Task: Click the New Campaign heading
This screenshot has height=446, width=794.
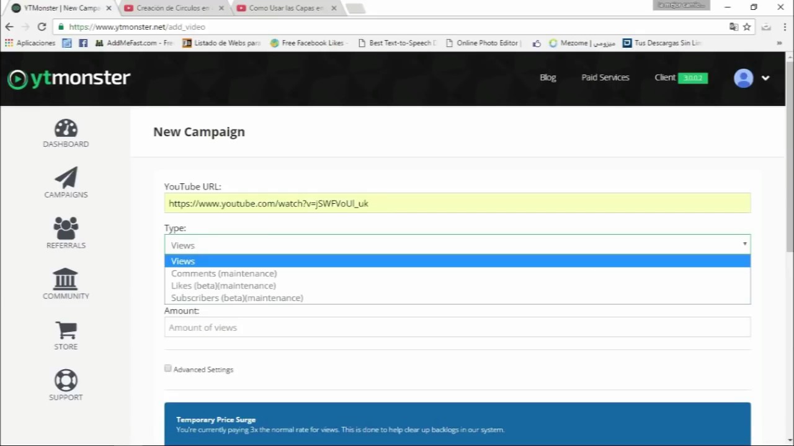Action: 199,131
